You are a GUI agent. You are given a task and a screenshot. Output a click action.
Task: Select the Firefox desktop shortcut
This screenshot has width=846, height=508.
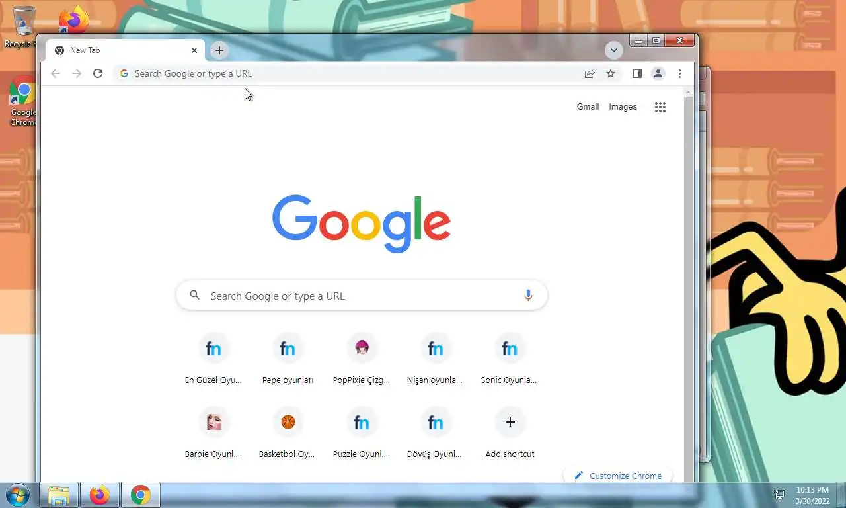[x=73, y=19]
